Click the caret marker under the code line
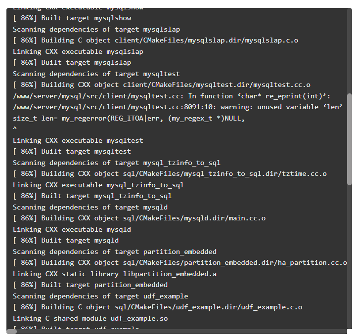The width and height of the screenshot is (355, 335). click(x=15, y=129)
